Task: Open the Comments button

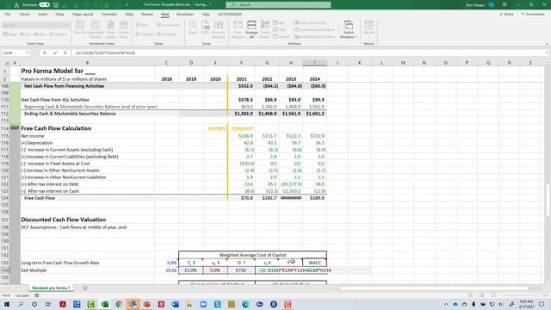Action: pos(533,14)
